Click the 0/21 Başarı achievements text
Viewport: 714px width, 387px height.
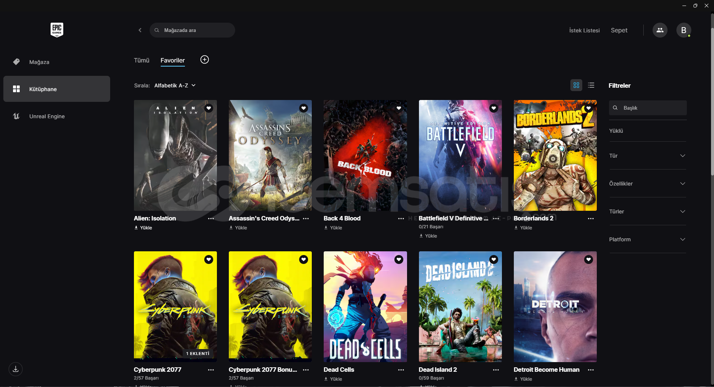coord(431,227)
